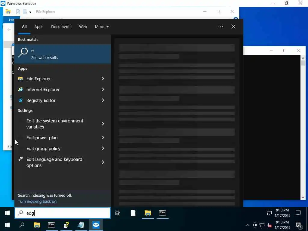
Task: Click the Command Prompt window scrollbar up arrow
Action: (x=303, y=58)
